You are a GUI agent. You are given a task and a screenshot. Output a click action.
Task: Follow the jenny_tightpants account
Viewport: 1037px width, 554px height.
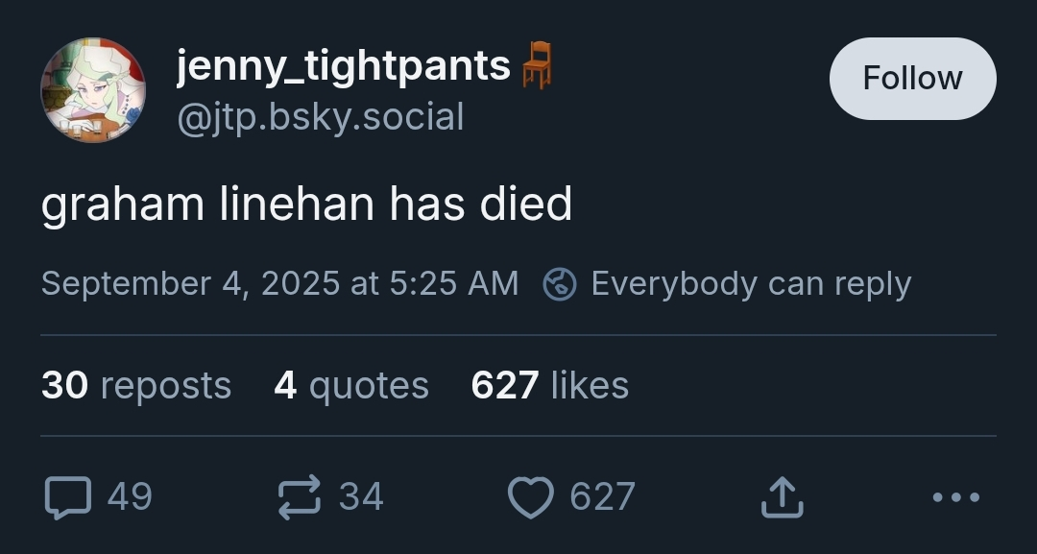coord(912,79)
